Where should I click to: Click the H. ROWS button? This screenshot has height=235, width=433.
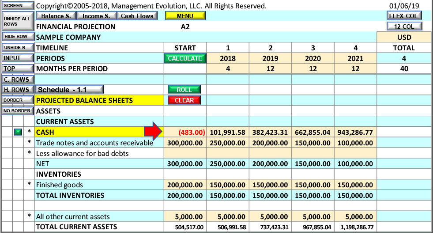pos(18,90)
